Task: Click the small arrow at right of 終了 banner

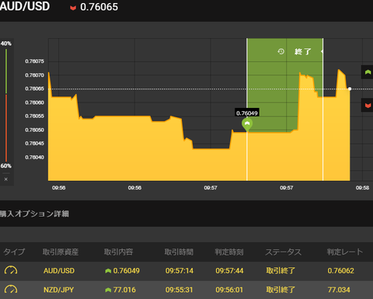Action: [x=322, y=51]
